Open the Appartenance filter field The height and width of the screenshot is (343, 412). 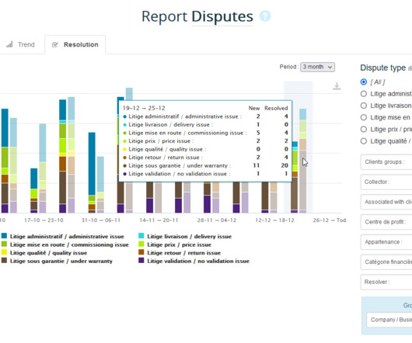tap(386, 242)
